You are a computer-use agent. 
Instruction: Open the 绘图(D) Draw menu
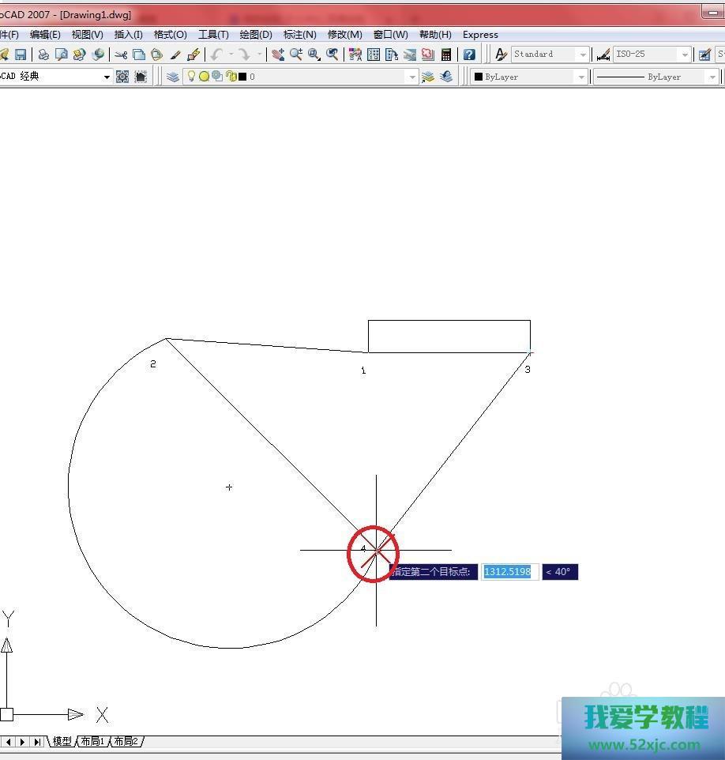(x=255, y=35)
